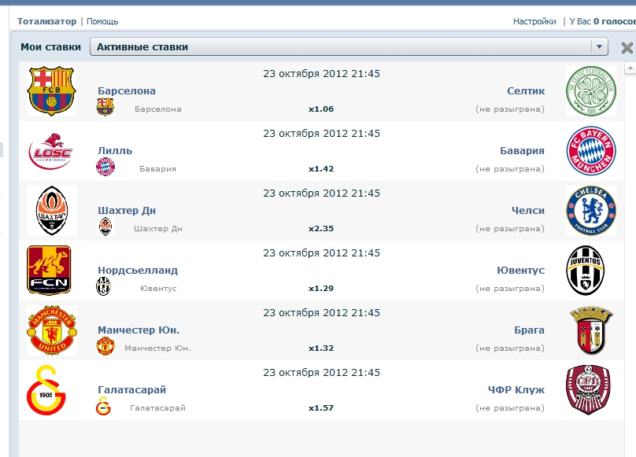Image resolution: width=636 pixels, height=457 pixels.
Task: Open the Помощь menu link
Action: click(x=102, y=21)
